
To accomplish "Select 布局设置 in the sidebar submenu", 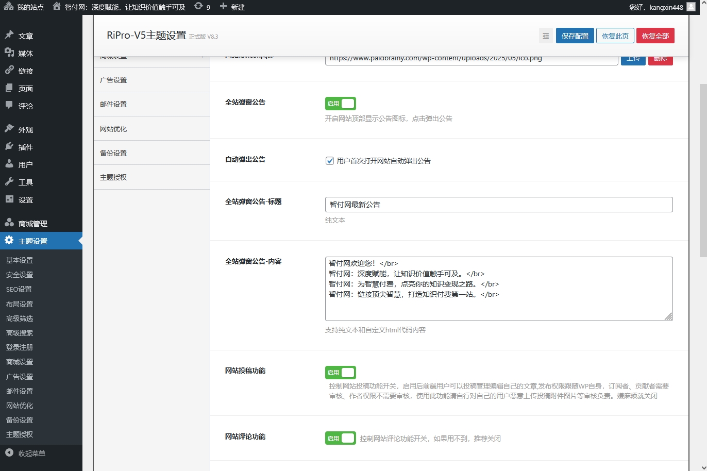I will [x=20, y=304].
